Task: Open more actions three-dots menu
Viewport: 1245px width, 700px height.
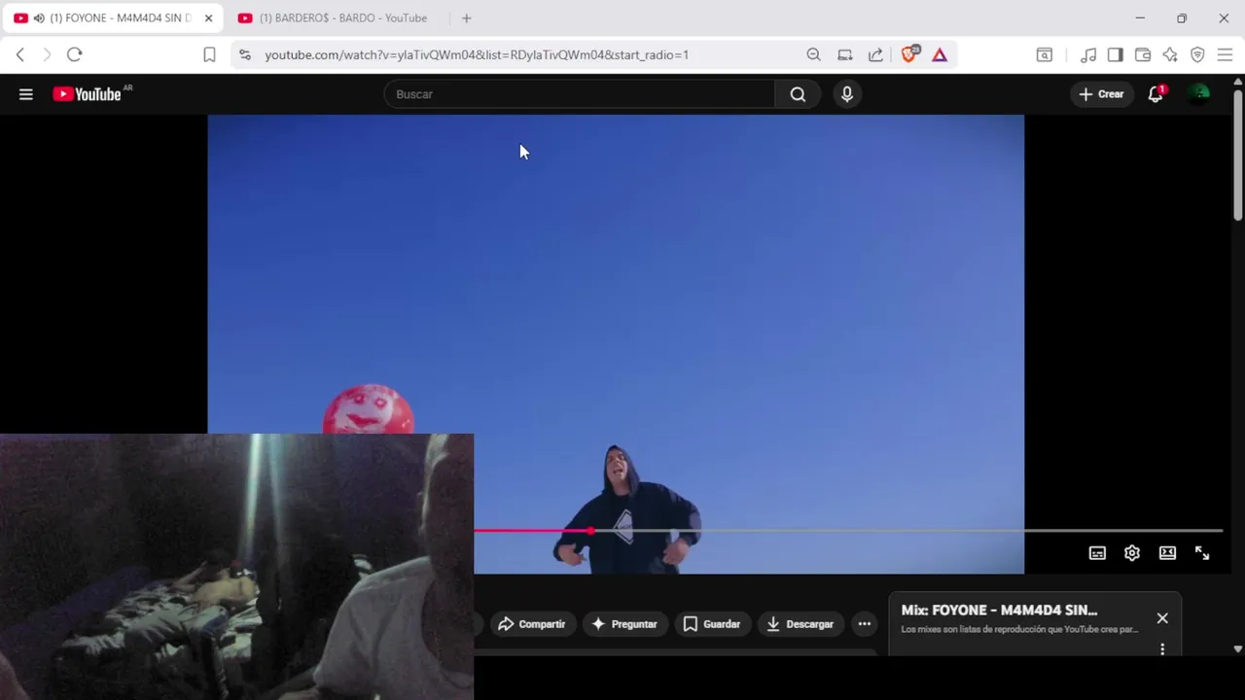Action: tap(865, 624)
